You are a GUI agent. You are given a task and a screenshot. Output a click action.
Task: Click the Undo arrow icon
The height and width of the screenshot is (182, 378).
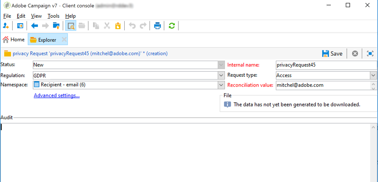pos(132,26)
